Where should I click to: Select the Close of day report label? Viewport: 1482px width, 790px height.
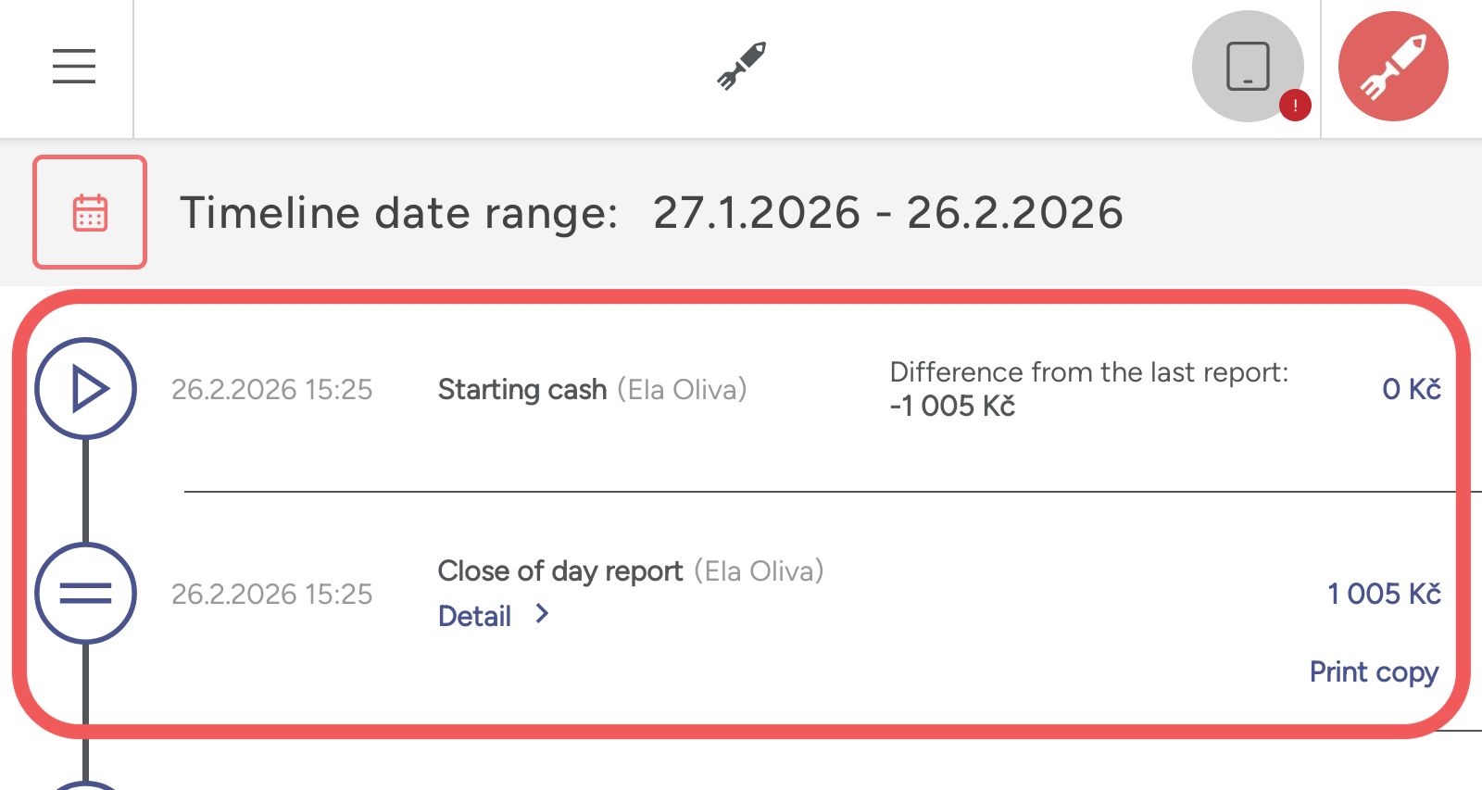(560, 571)
